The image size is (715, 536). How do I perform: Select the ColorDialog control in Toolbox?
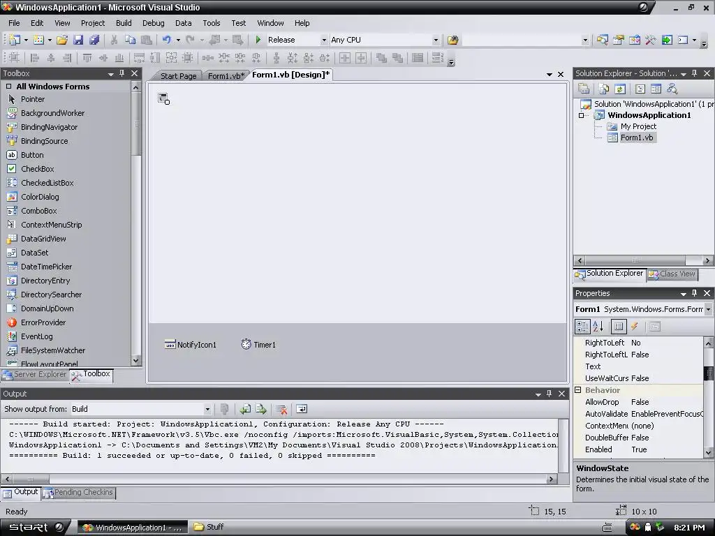[x=33, y=197]
